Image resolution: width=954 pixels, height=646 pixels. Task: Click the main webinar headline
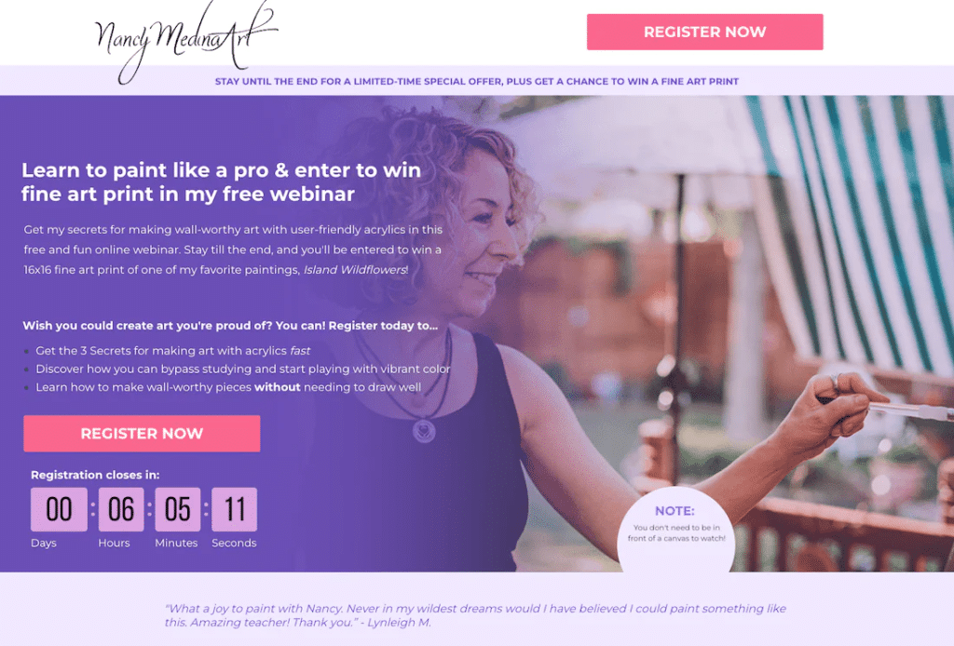click(x=222, y=182)
